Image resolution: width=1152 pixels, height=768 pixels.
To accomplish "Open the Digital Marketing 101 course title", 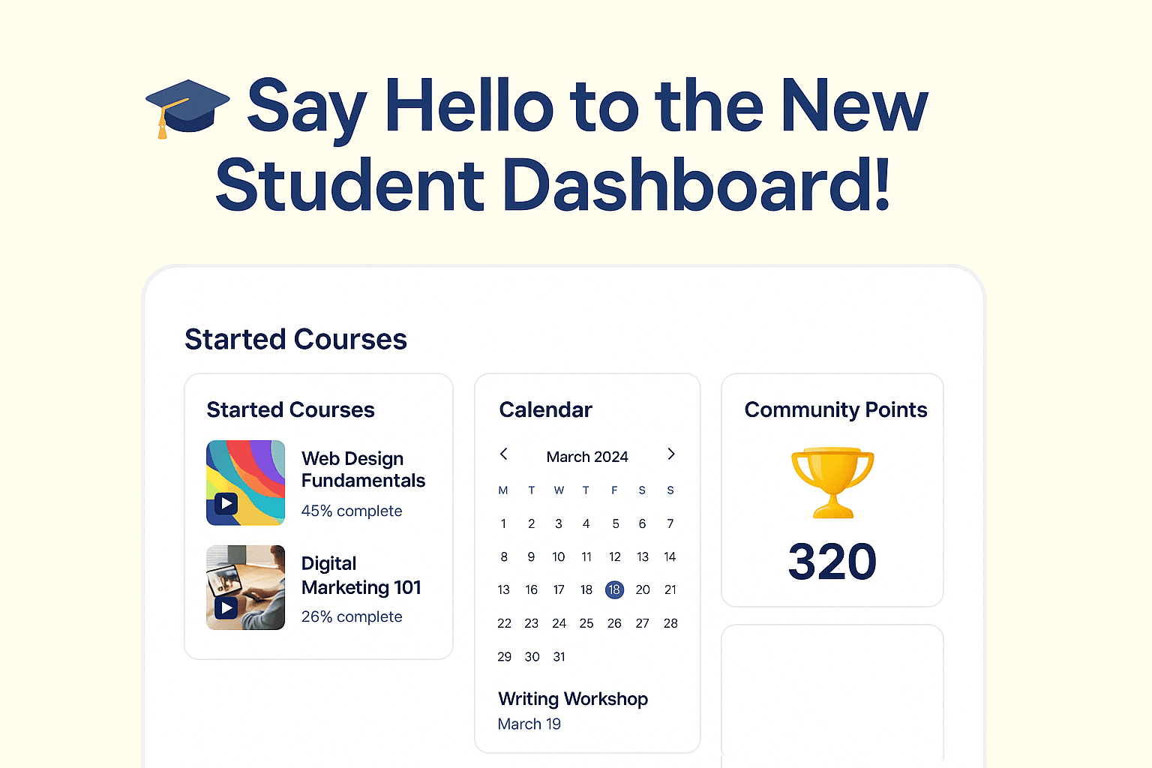I will pos(361,575).
